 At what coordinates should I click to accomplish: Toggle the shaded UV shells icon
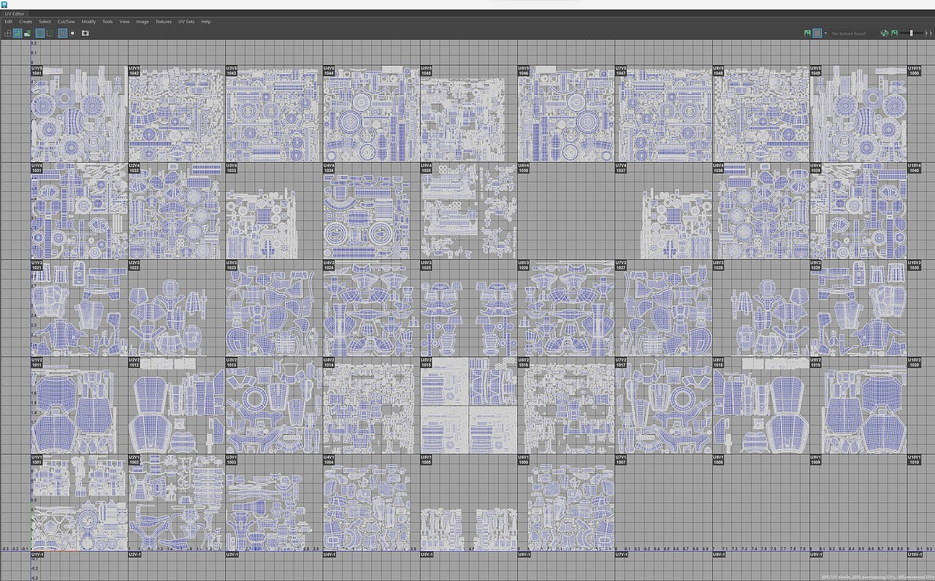point(18,33)
